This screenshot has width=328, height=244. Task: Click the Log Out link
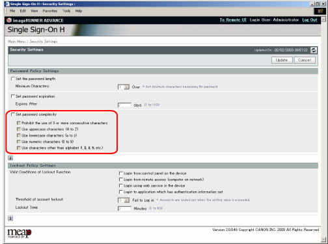tap(310, 20)
